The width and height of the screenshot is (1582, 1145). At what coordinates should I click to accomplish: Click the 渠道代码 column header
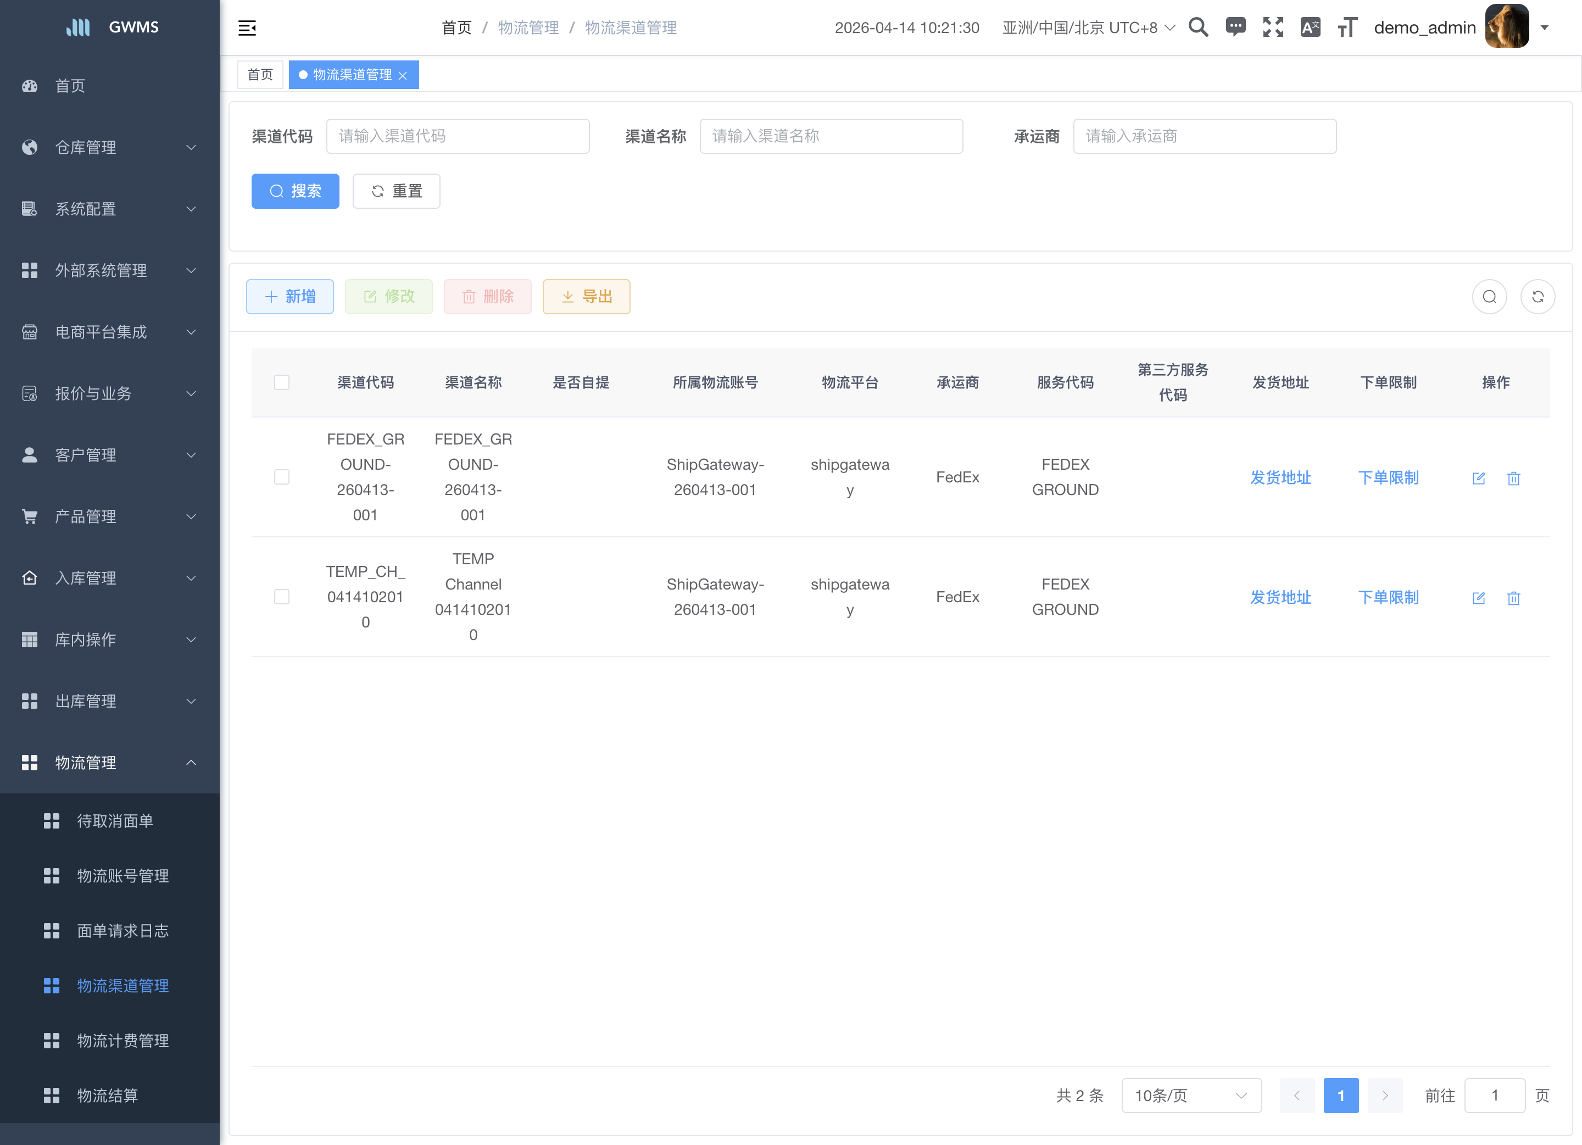[x=365, y=382]
